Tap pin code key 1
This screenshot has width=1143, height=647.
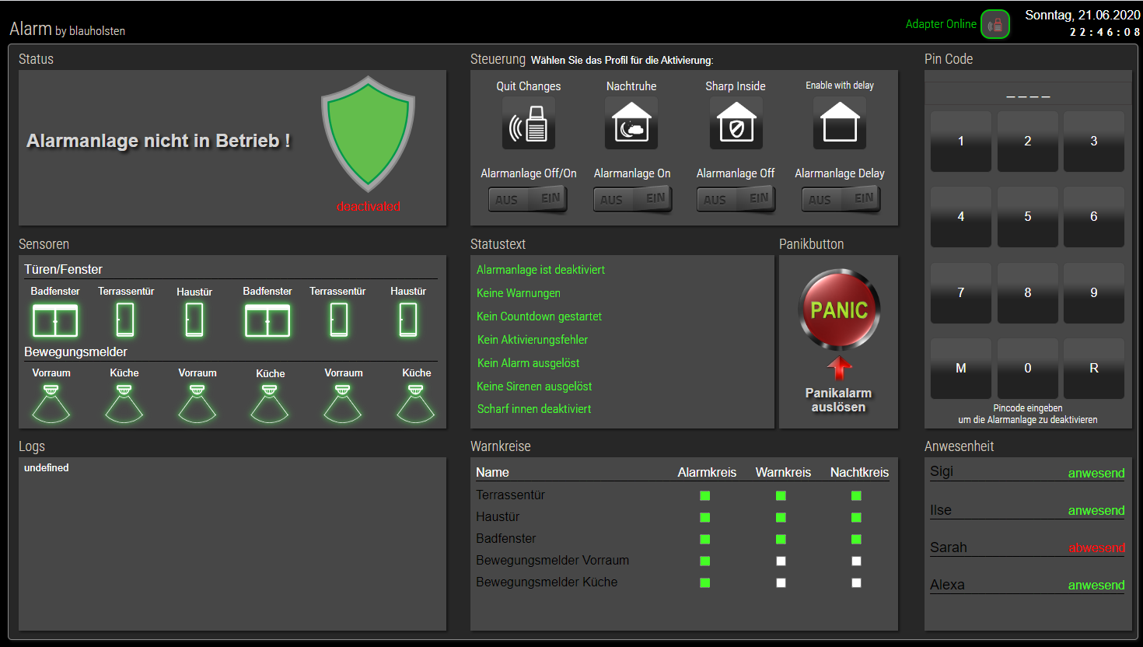click(x=961, y=142)
